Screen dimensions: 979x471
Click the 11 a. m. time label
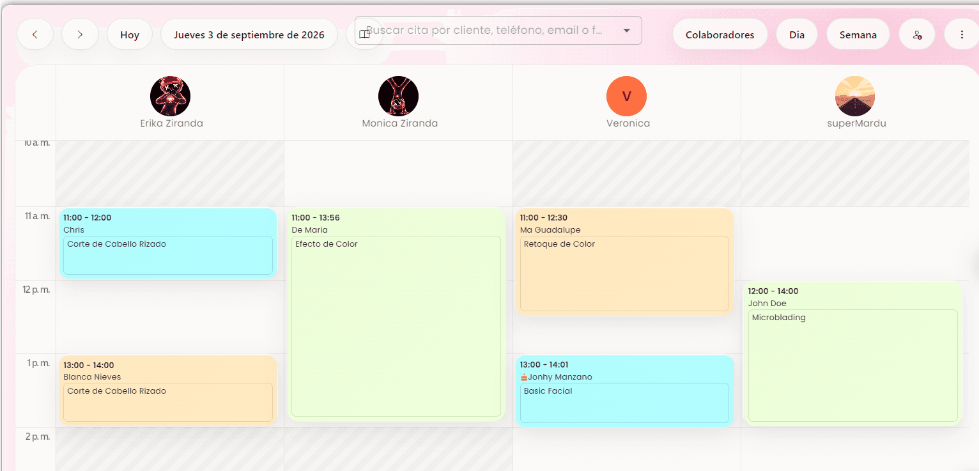pyautogui.click(x=37, y=216)
